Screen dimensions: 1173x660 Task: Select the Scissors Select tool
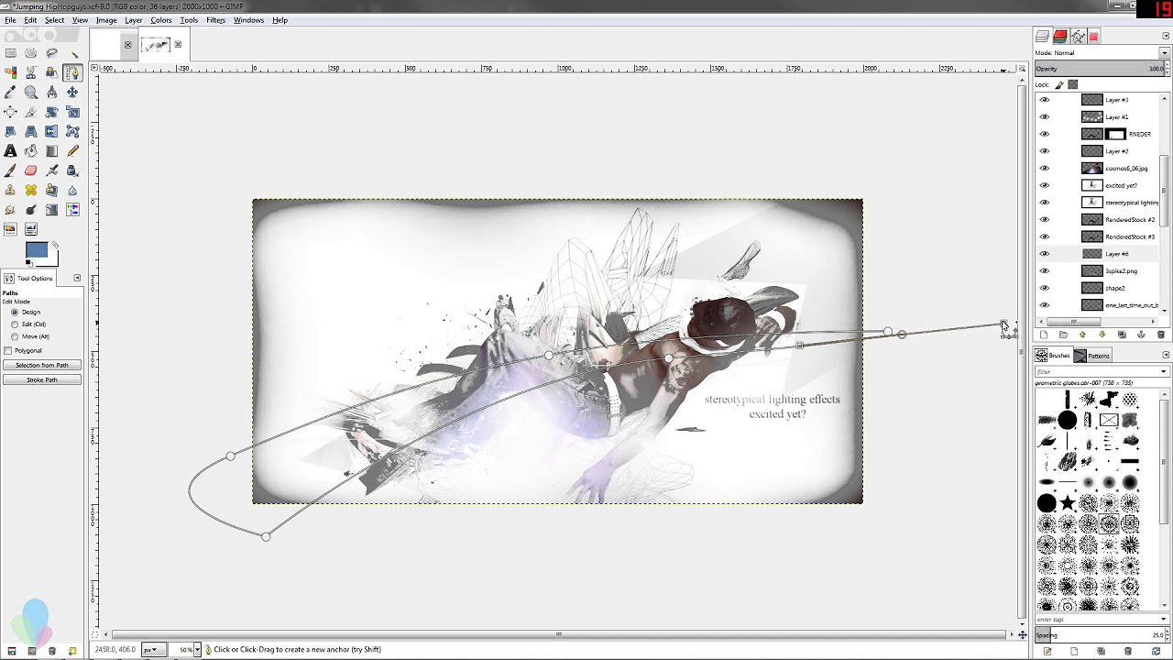click(x=31, y=72)
